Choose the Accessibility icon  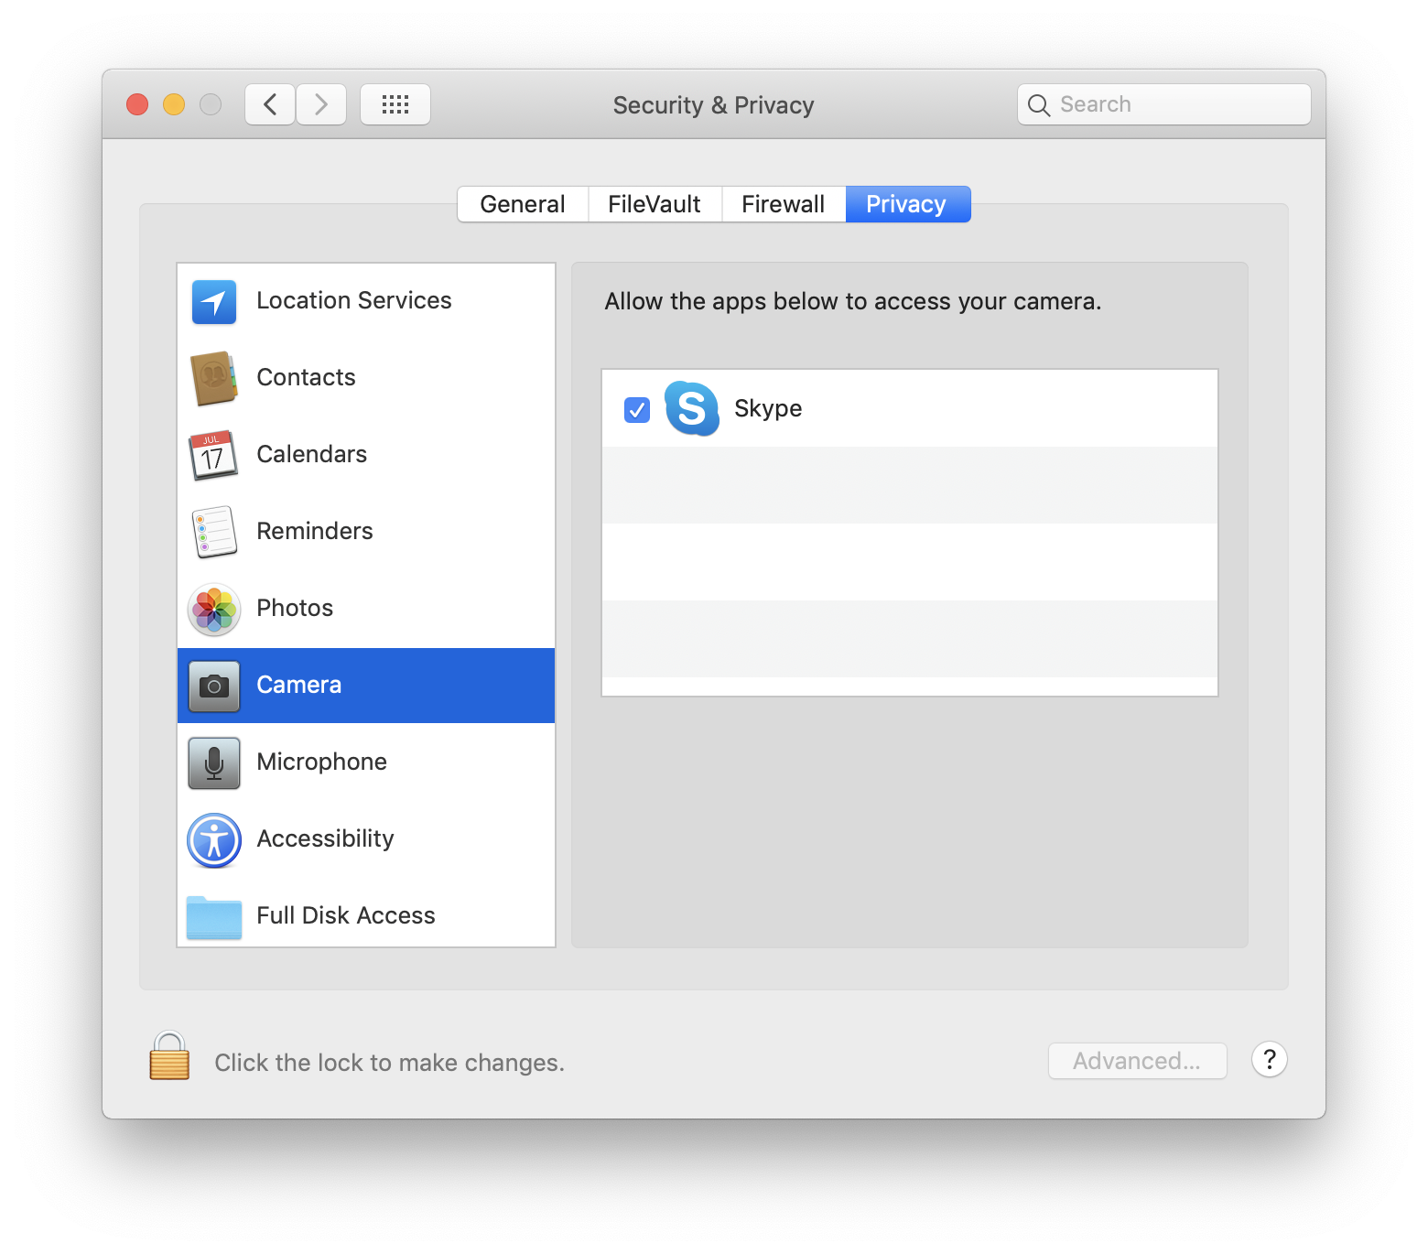(214, 840)
